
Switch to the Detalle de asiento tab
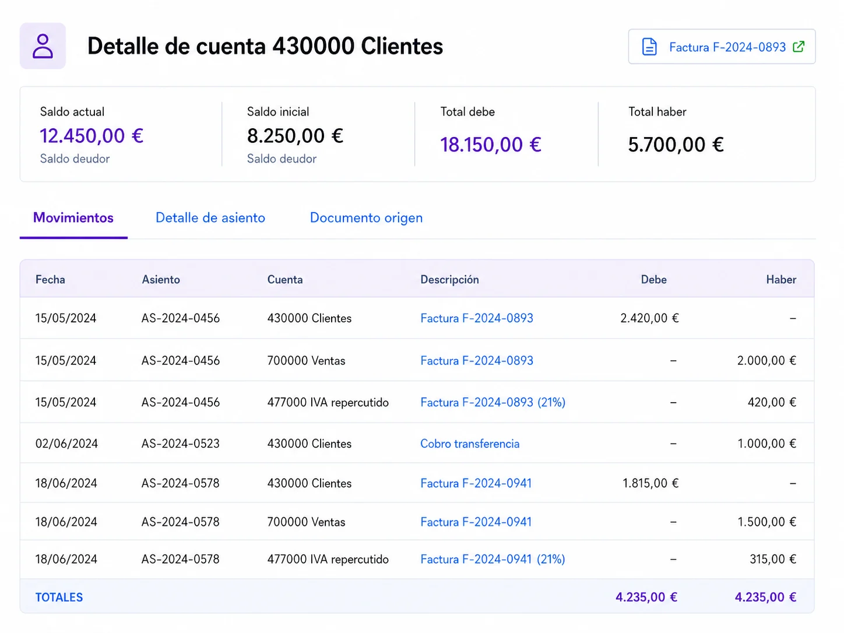click(x=210, y=218)
